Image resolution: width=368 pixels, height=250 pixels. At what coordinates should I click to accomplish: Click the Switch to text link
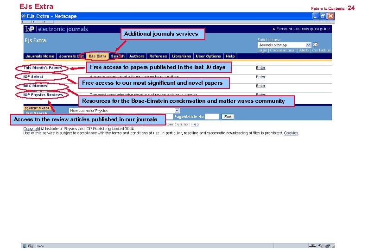point(269,40)
